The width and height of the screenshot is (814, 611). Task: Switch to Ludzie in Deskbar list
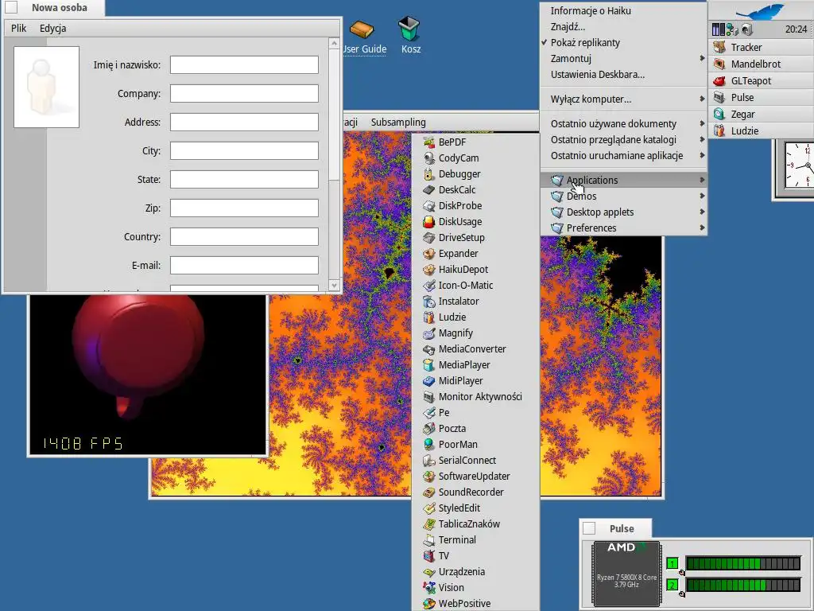761,131
